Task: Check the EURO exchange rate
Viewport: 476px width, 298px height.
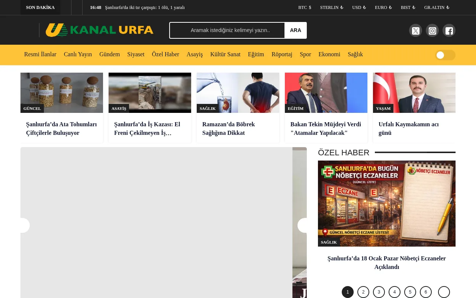Action: [x=383, y=7]
